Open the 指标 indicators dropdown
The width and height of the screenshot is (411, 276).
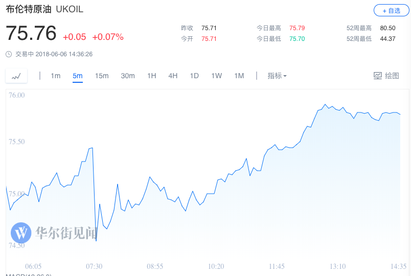pyautogui.click(x=277, y=76)
